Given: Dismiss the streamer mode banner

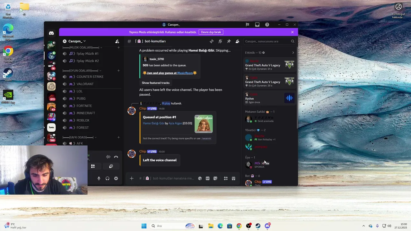Looking at the screenshot, I should [x=292, y=32].
